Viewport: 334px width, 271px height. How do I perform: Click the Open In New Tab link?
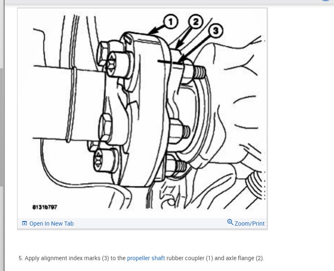point(52,224)
